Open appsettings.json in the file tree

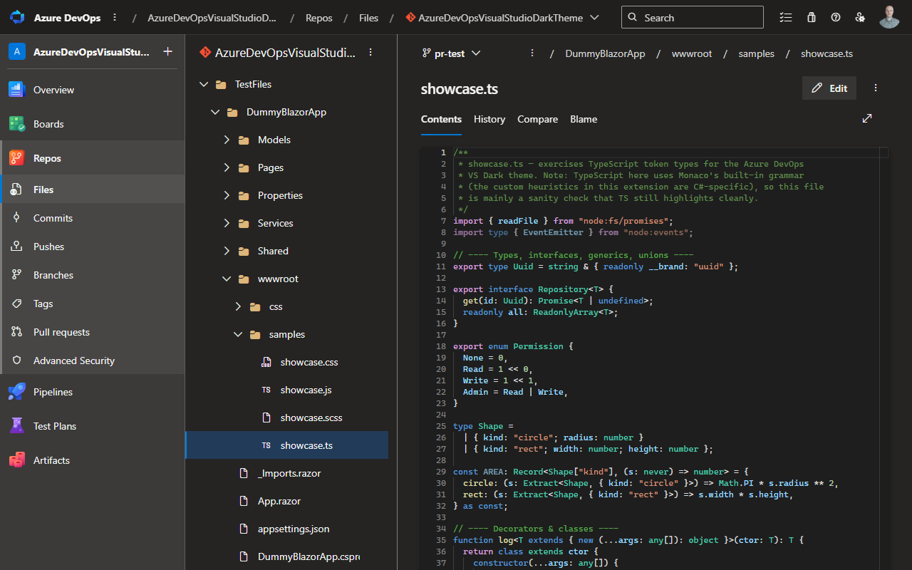[x=287, y=529]
